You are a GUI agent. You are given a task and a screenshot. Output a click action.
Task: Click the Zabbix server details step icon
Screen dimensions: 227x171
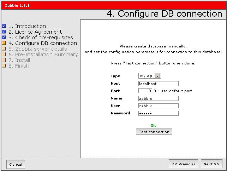point(4,49)
